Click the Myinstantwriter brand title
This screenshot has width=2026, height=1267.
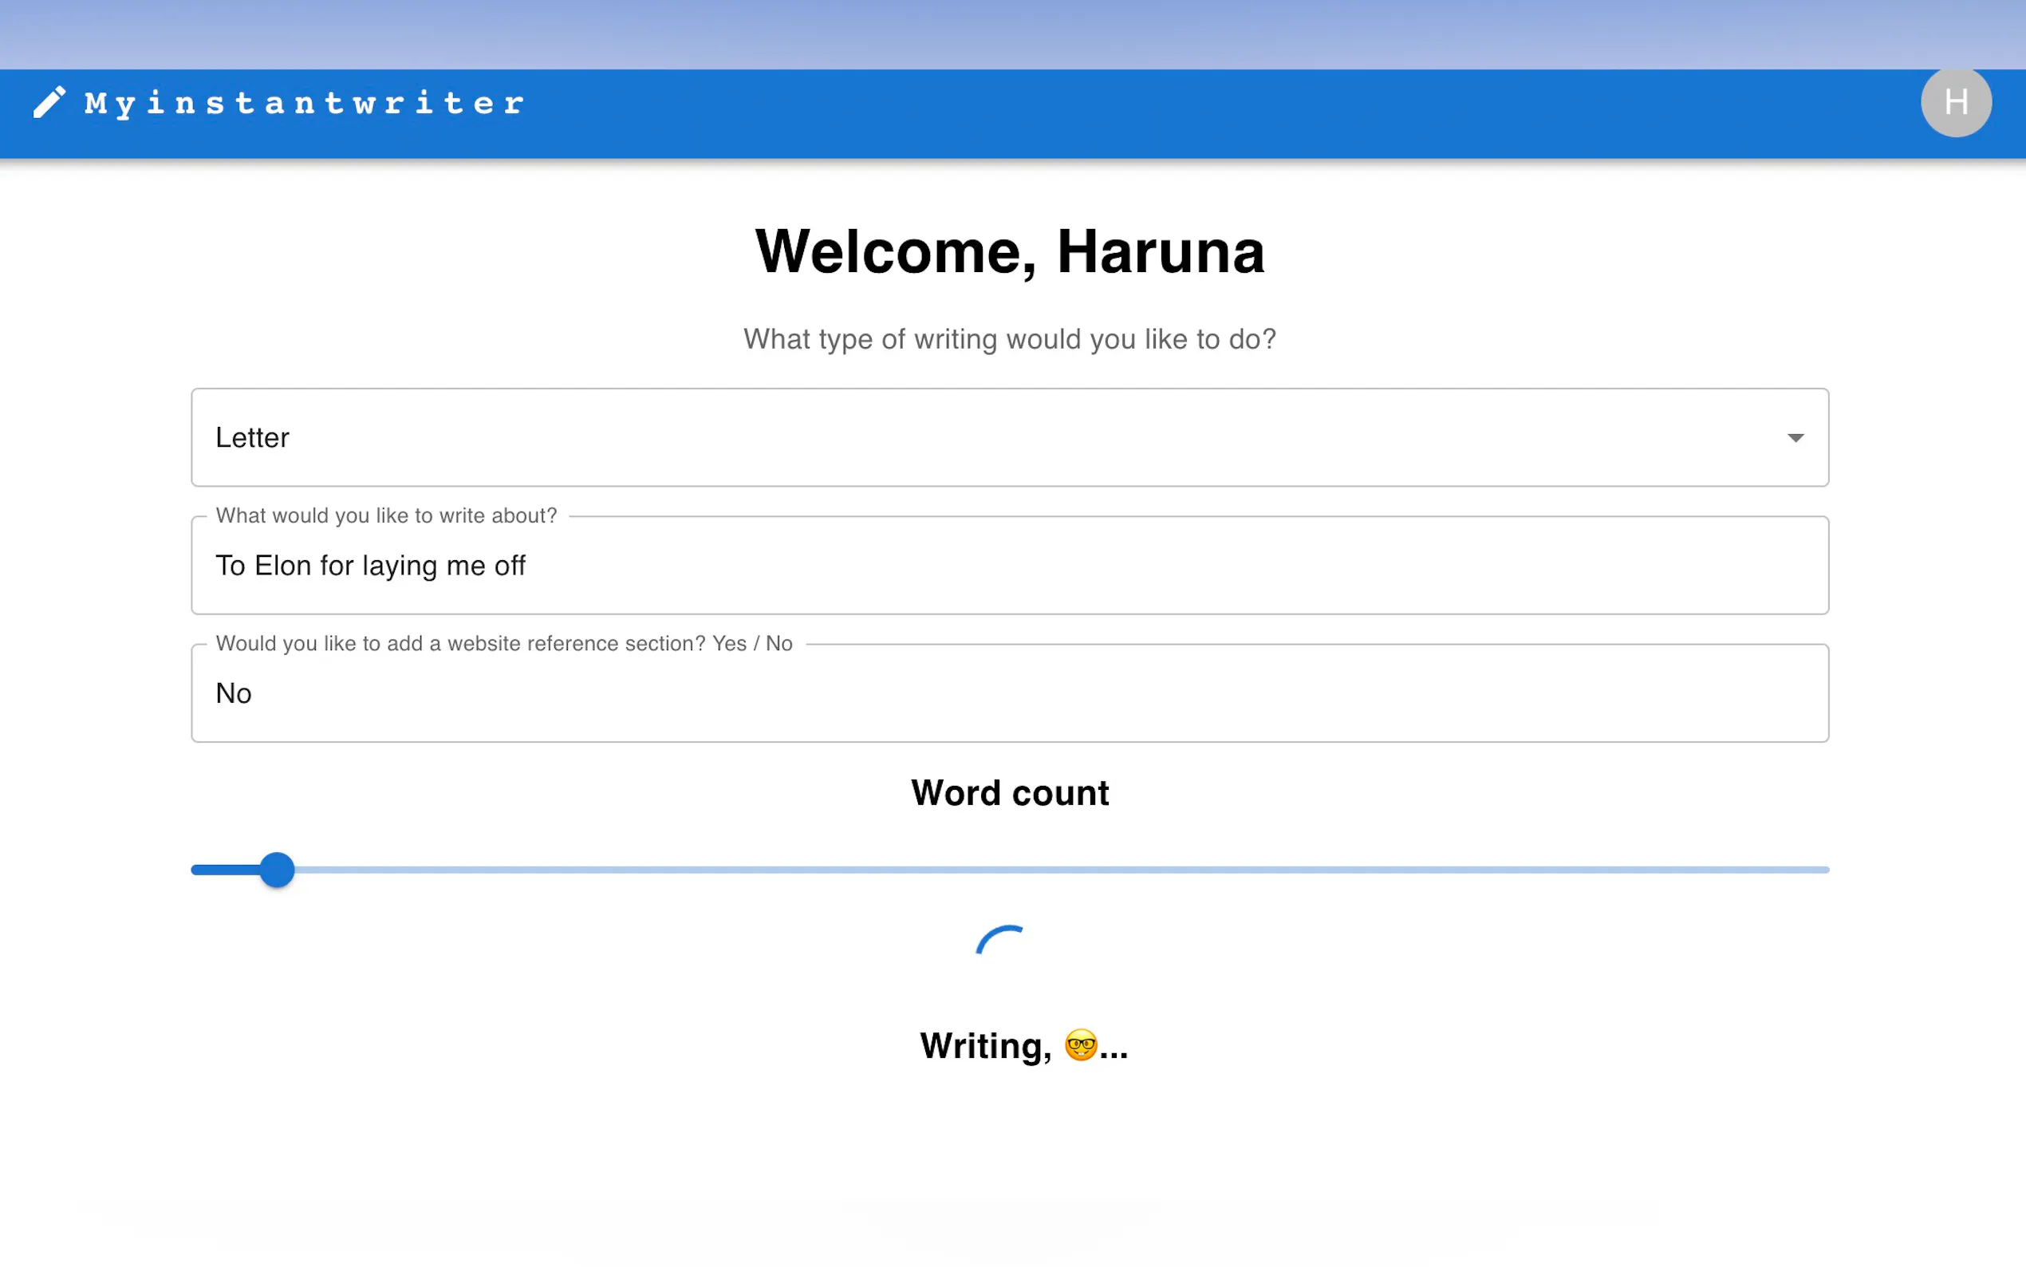[304, 103]
